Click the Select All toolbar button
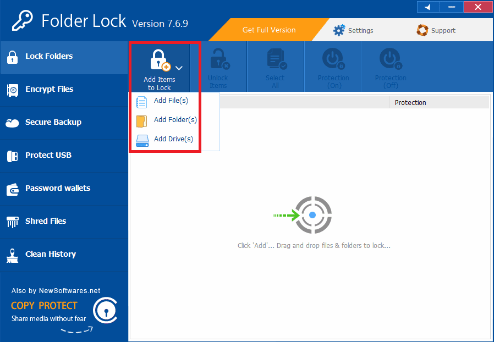This screenshot has width=494, height=342. click(x=276, y=68)
